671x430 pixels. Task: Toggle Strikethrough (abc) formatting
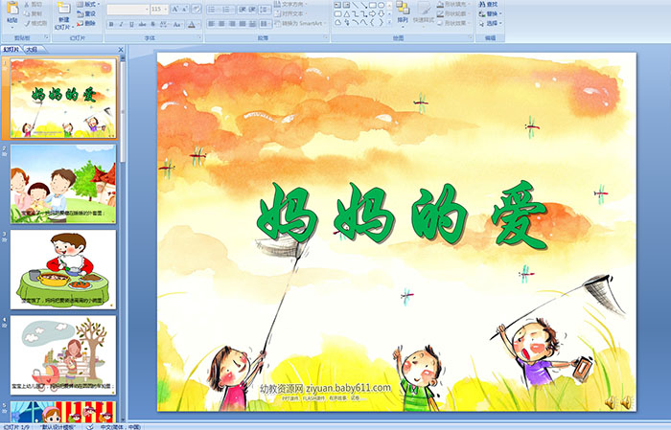142,24
